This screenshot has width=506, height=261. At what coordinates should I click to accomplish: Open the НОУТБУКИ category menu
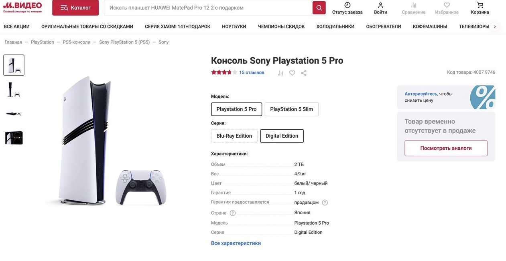point(234,26)
